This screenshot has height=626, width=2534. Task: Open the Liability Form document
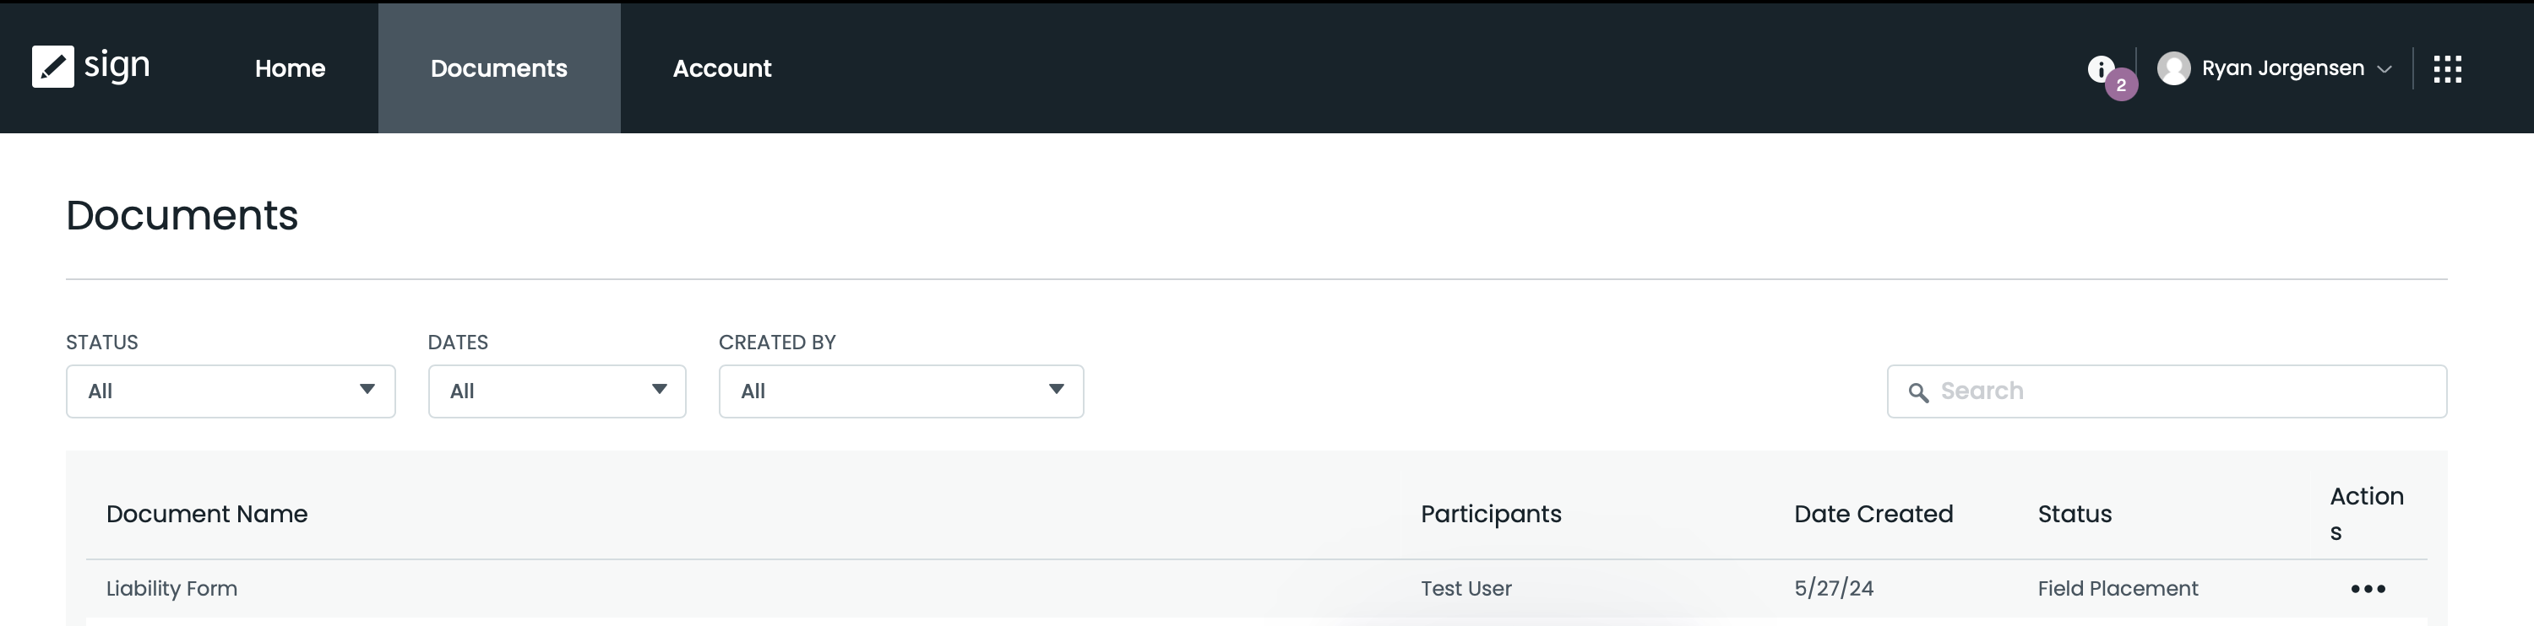click(x=171, y=588)
